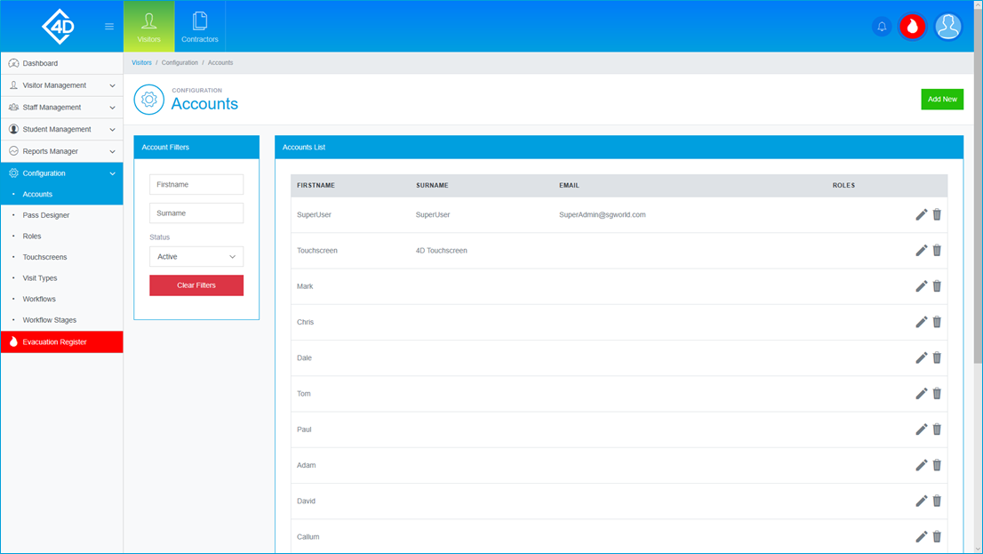The height and width of the screenshot is (554, 983).
Task: Collapse the Configuration sidebar section
Action: (62, 173)
